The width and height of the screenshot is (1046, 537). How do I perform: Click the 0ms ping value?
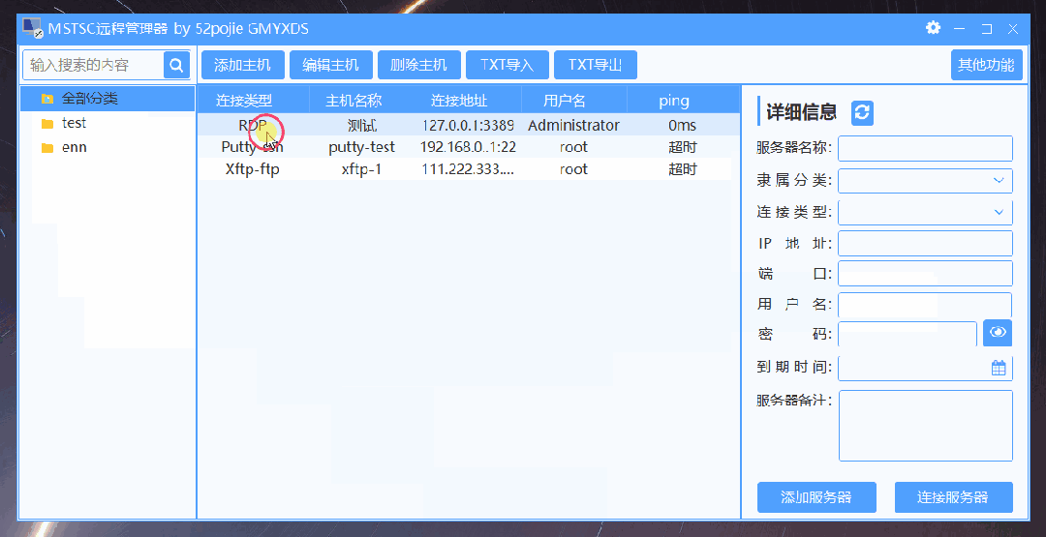(683, 125)
